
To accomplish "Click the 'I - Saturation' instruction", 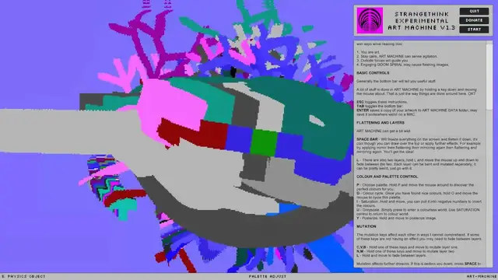I will [419, 204].
